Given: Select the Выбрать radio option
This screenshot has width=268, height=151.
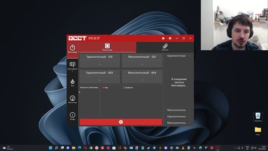Looking at the screenshot, I should pos(128,88).
